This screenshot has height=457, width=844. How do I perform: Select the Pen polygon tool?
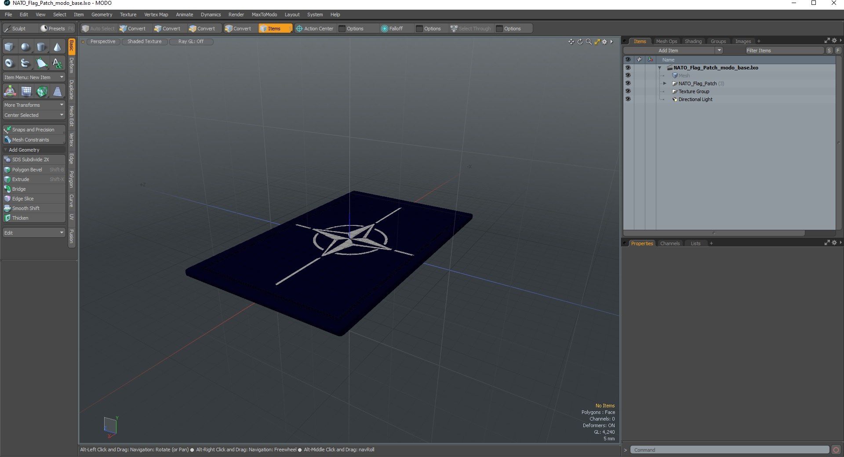(x=41, y=63)
